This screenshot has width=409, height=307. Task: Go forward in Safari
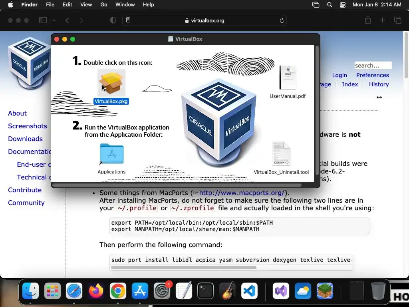[81, 20]
